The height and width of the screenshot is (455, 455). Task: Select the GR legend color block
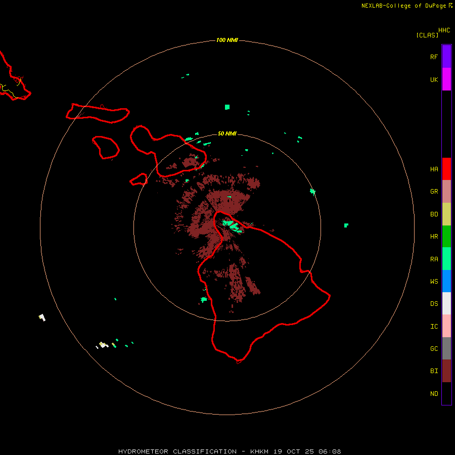pos(446,192)
